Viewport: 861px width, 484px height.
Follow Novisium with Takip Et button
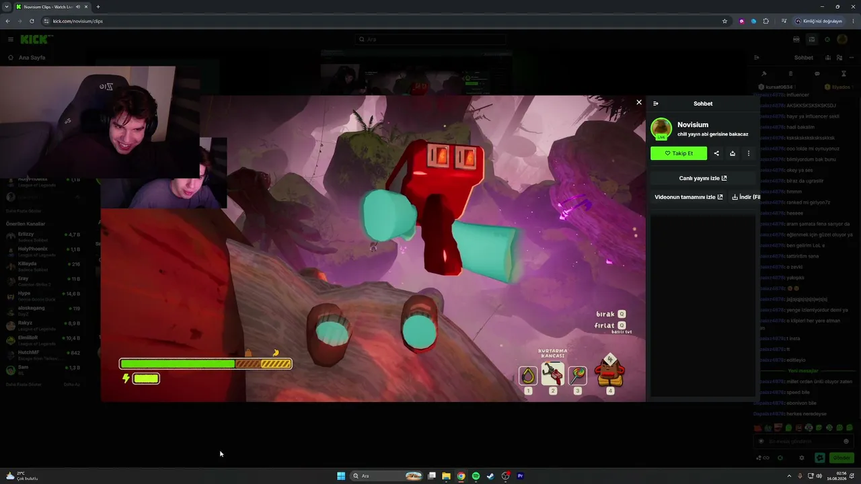tap(679, 153)
